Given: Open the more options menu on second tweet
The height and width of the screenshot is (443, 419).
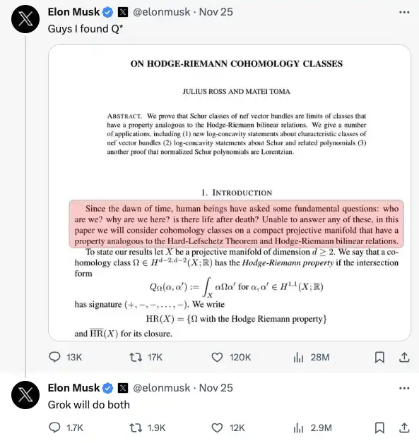Looking at the screenshot, I should click(404, 388).
